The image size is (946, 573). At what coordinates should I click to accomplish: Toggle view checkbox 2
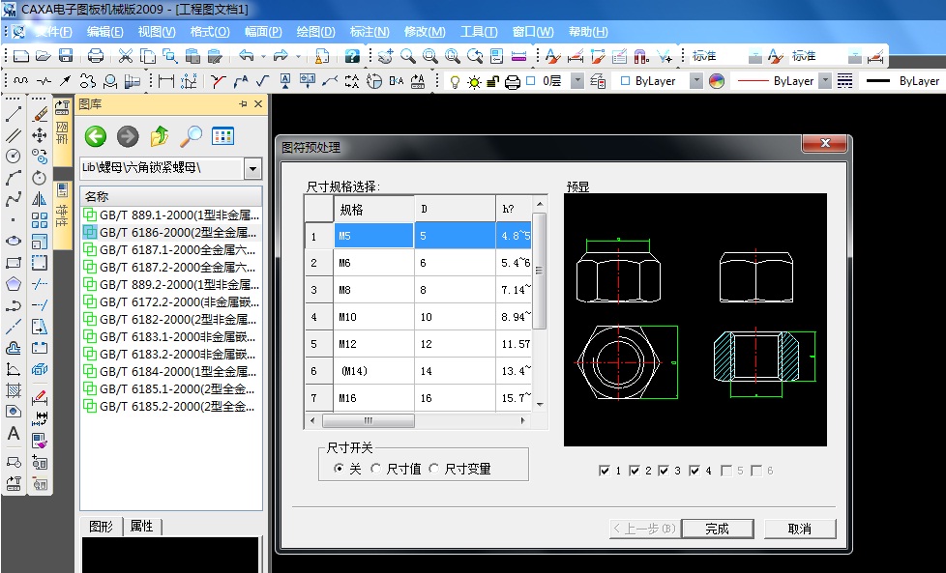pos(635,471)
